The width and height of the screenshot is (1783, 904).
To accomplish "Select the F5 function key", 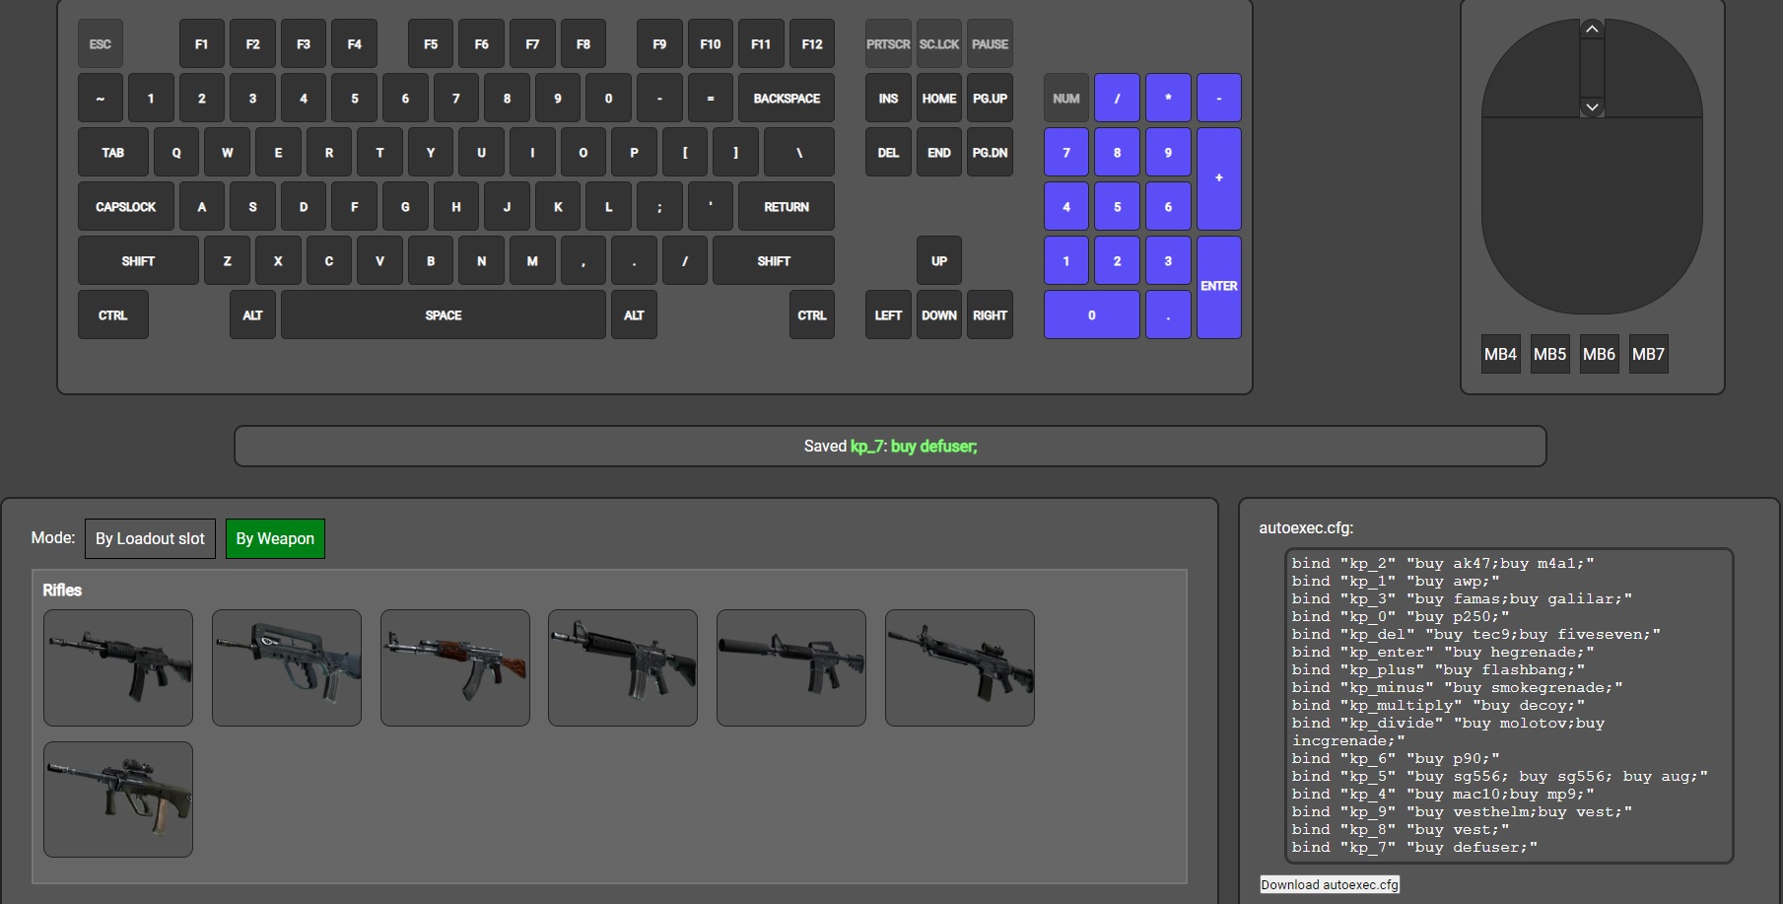I will (431, 44).
